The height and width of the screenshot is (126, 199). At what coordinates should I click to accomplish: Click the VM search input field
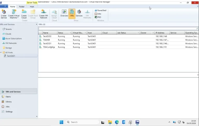(x=117, y=29)
